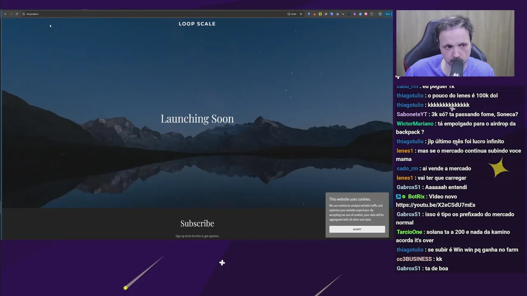Click 'This website uses cookies.' title

(x=350, y=199)
